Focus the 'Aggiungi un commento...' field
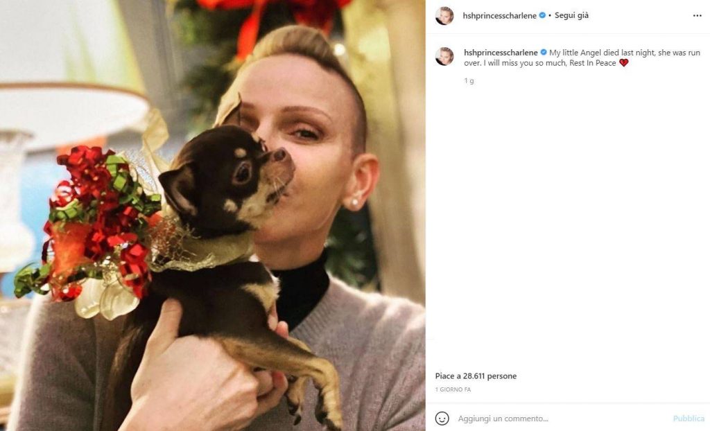Screen dimensions: 710x431 [x=562, y=419]
